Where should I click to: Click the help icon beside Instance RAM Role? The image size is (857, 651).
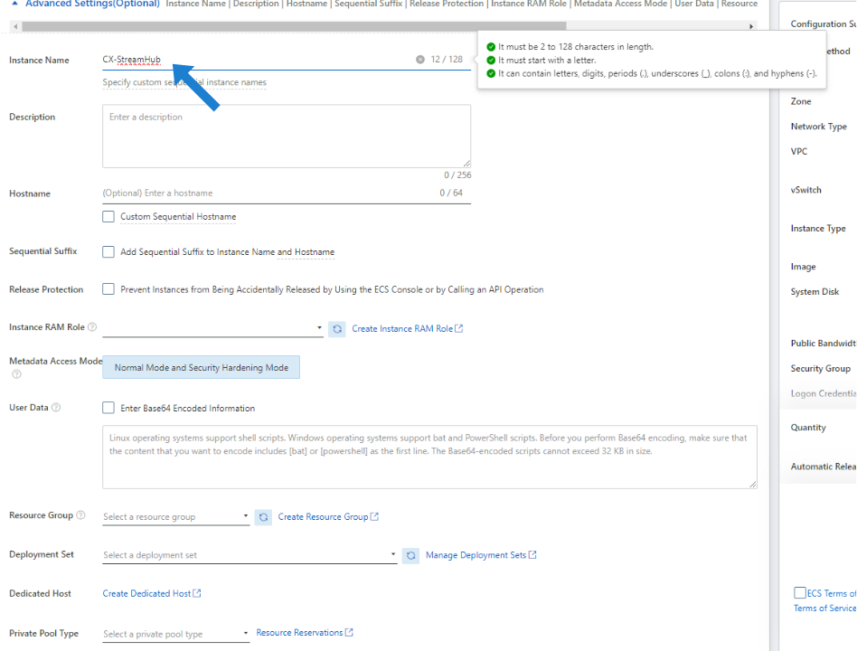[x=92, y=327]
